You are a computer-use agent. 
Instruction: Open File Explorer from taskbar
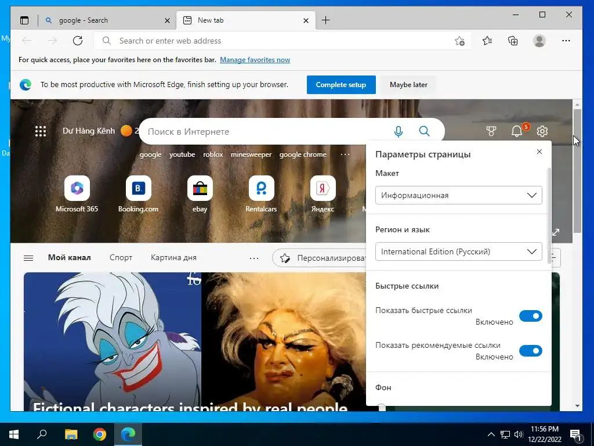click(x=71, y=434)
